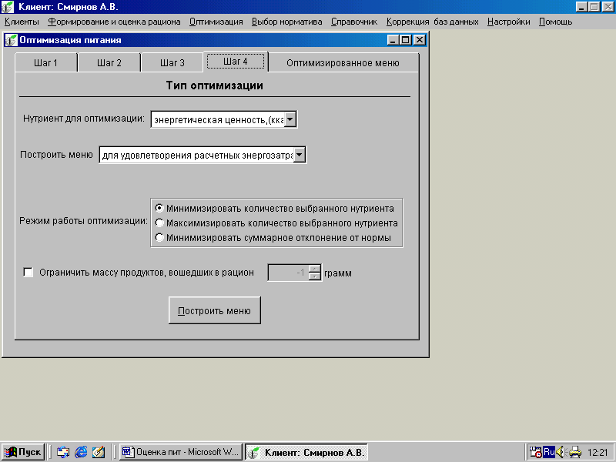Viewport: 616px width, 462px height.
Task: Click the Оптимизация питания window icon
Action: (x=12, y=40)
